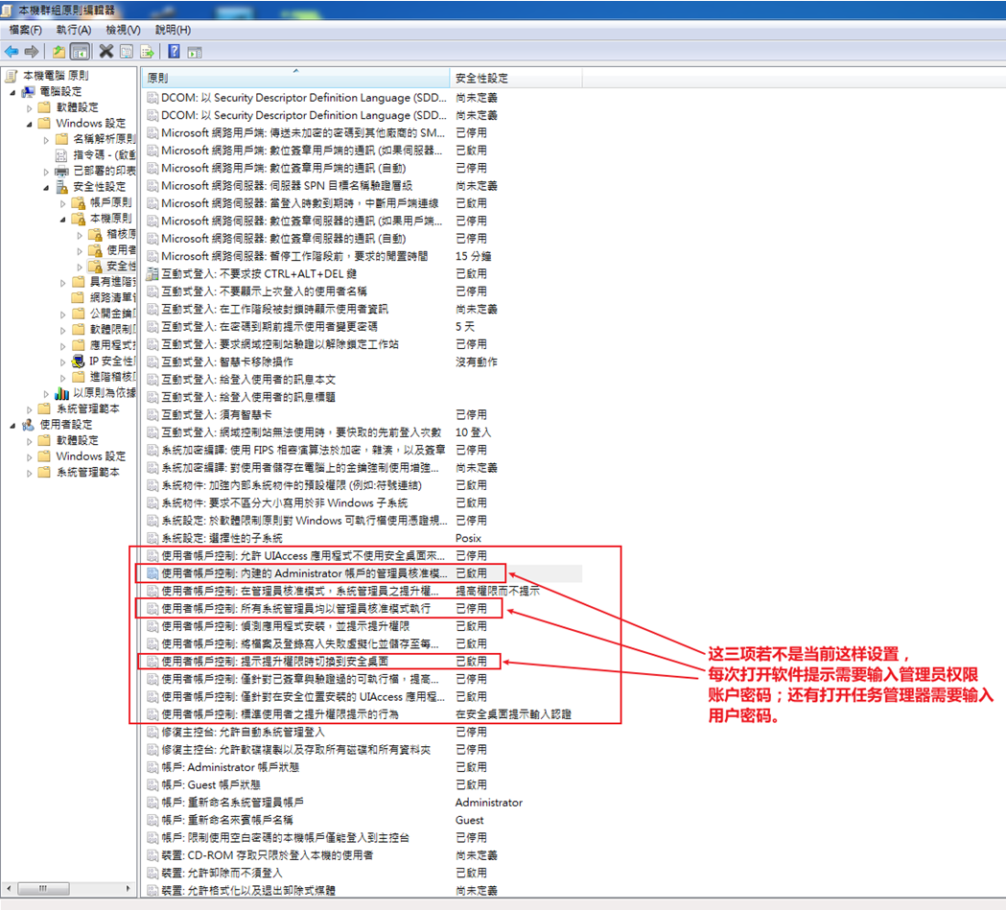1006x910 pixels.
Task: Select the 本機電腦 原則 scroll icon in tree
Action: (x=11, y=76)
